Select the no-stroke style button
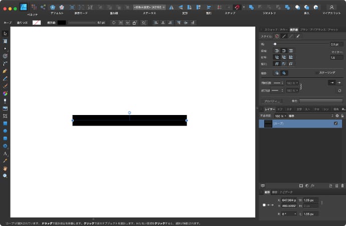 click(277, 36)
